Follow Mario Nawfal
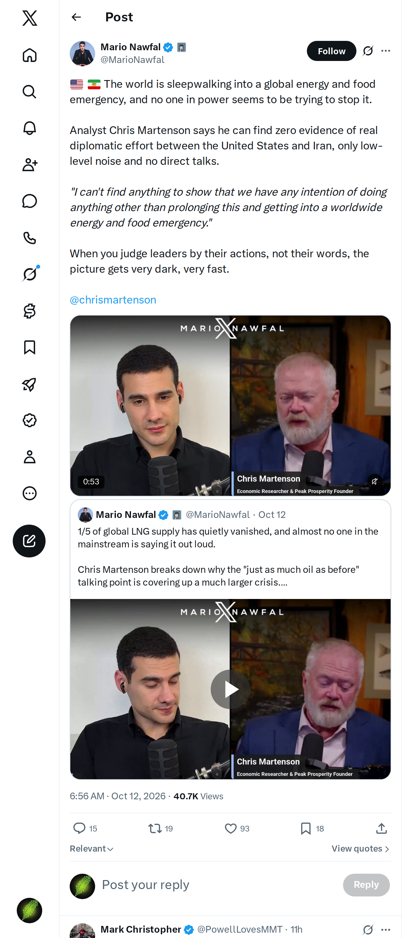This screenshot has height=938, width=402. click(x=331, y=51)
